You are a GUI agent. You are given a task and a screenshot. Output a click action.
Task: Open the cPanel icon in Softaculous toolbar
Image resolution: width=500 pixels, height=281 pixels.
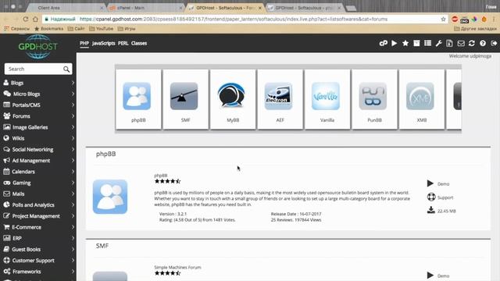click(x=384, y=43)
